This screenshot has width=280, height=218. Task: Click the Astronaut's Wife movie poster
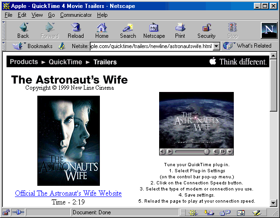69,141
